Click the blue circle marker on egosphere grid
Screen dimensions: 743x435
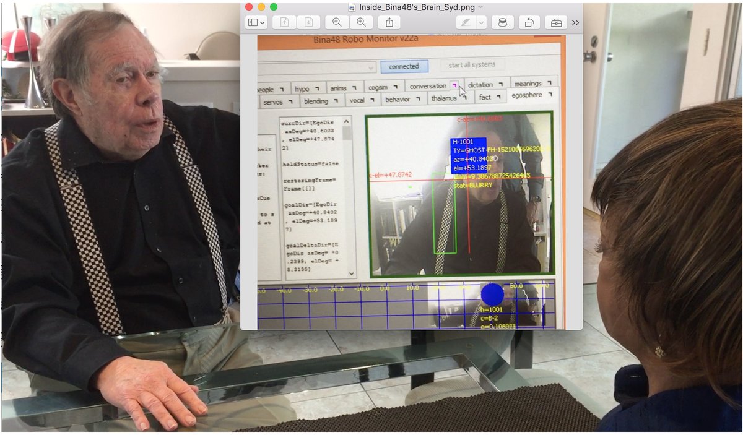(492, 295)
